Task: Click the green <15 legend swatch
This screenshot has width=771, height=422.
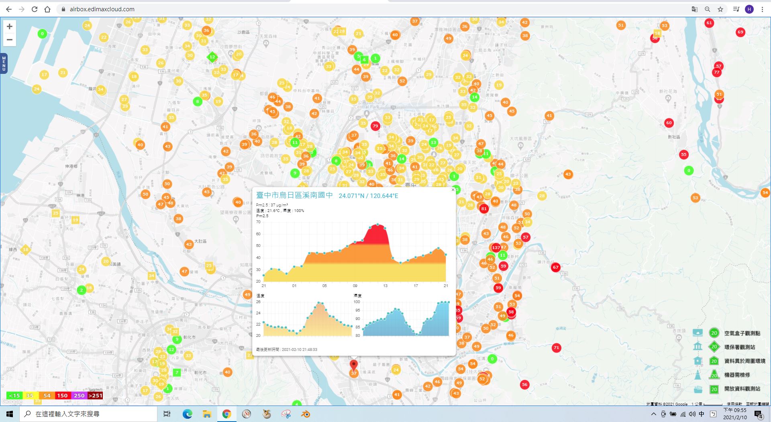Action: click(x=14, y=395)
